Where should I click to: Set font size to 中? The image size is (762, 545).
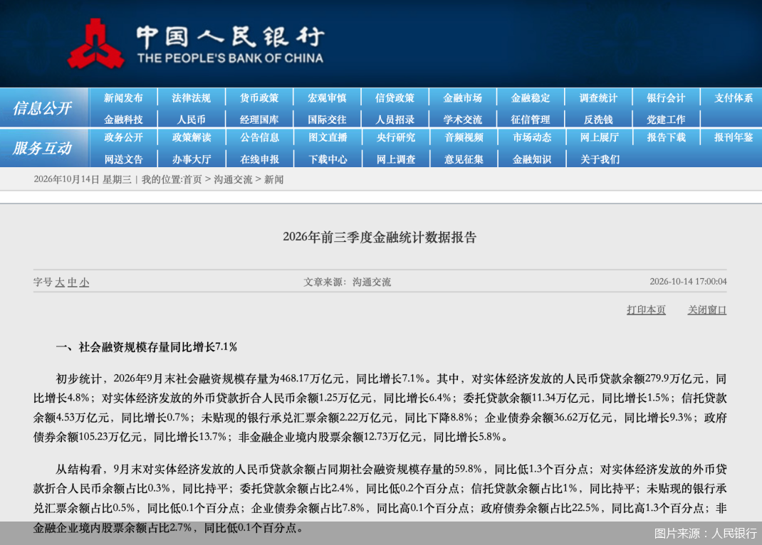click(72, 282)
